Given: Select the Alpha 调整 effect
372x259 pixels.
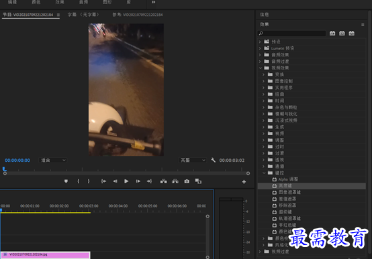Looking at the screenshot, I should coord(288,179).
